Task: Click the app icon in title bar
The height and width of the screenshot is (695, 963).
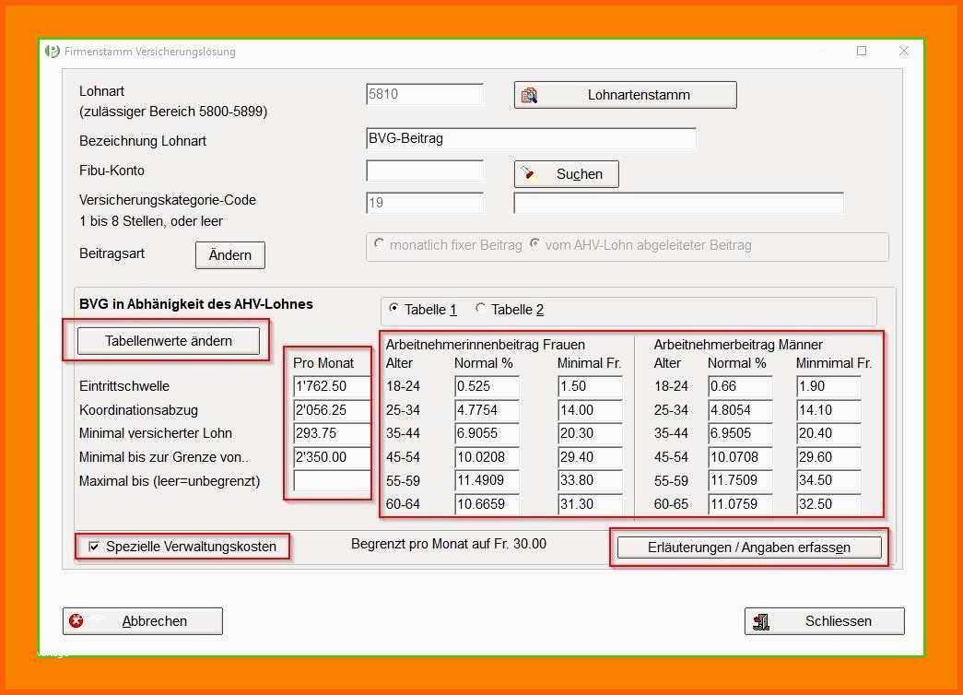Action: (x=53, y=52)
